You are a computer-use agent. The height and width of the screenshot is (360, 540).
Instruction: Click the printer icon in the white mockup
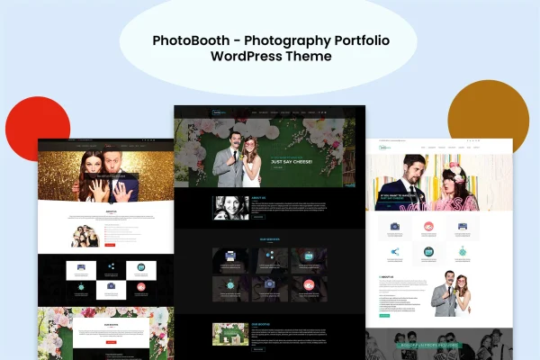coord(463,226)
